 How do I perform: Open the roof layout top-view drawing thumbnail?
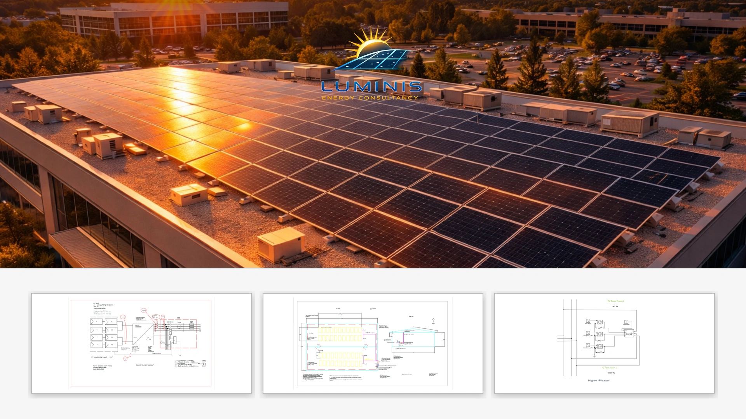pos(373,343)
